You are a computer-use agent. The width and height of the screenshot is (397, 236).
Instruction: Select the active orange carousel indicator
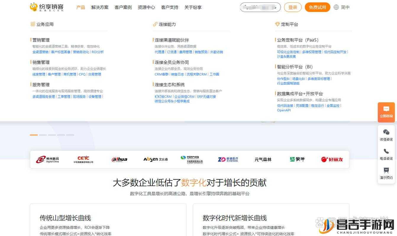[x=34, y=135]
